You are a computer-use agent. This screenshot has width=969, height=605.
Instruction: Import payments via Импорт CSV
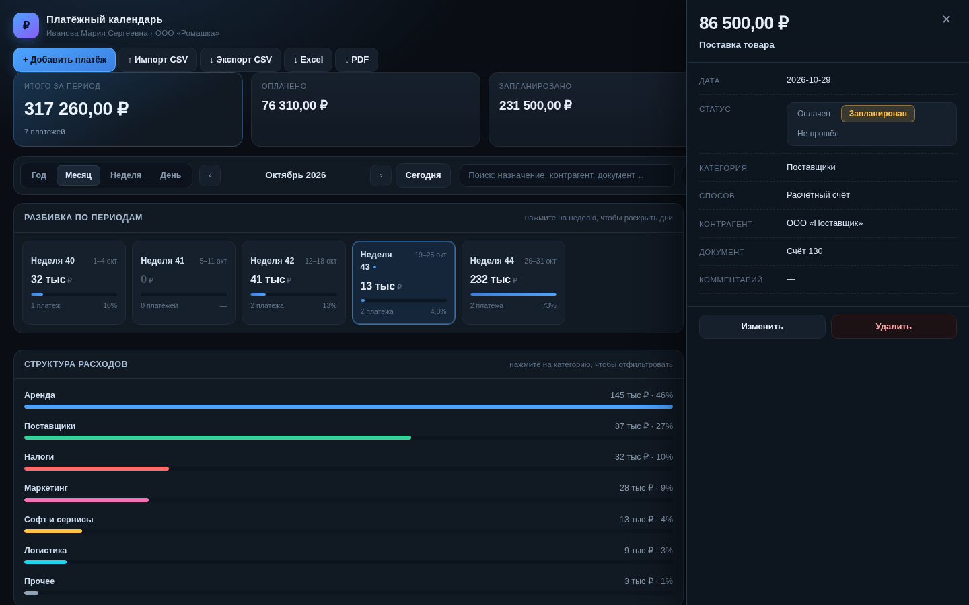158,60
